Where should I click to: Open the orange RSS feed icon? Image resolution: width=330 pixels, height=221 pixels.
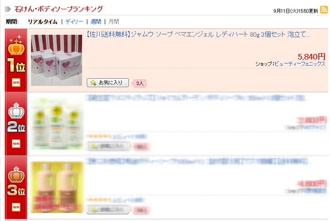click(324, 10)
